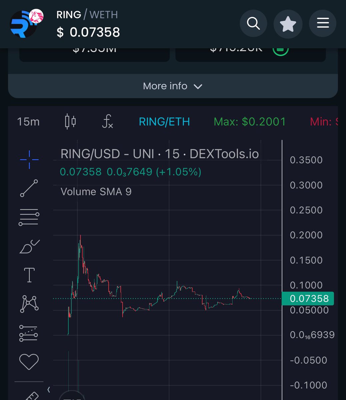
Task: Click the 0.3000 price axis label
Action: click(x=306, y=185)
